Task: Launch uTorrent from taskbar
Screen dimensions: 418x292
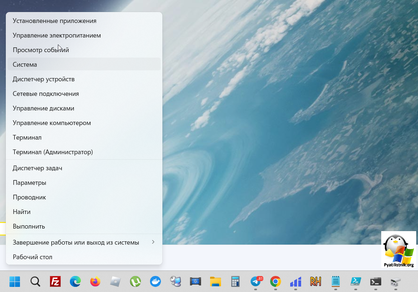Action: (135, 281)
